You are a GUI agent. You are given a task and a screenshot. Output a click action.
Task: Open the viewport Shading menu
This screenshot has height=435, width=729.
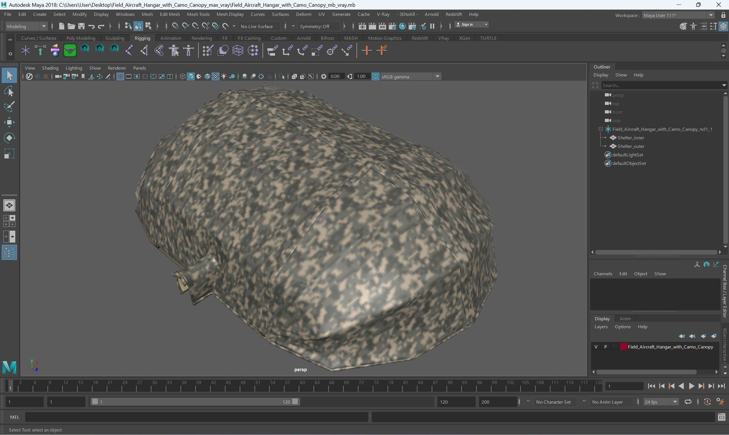(50, 68)
